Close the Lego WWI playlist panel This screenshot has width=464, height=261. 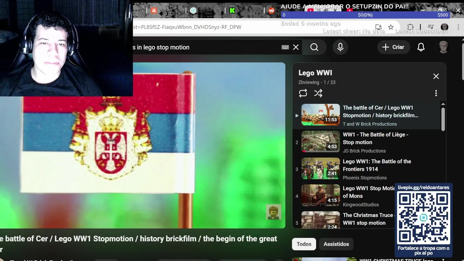(436, 76)
